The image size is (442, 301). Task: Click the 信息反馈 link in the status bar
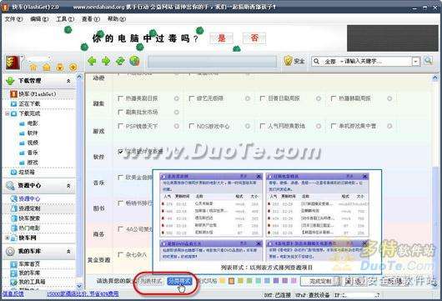click(13, 294)
